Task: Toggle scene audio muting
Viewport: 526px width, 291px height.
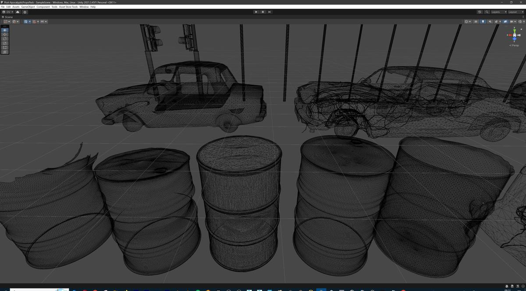Action: 490,22
